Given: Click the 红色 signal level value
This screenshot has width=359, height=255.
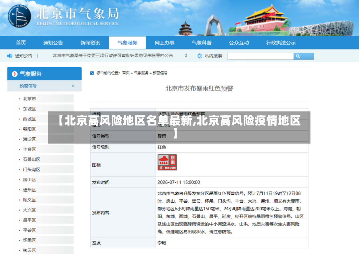Looking at the screenshot, I should point(162,147).
